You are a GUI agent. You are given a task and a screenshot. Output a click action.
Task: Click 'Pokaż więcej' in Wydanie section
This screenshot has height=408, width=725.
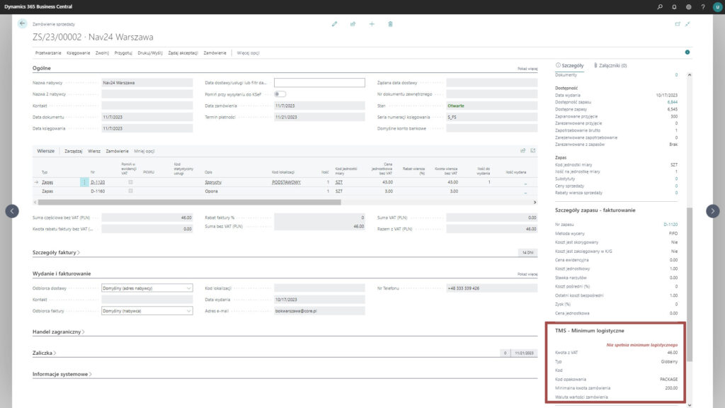coord(527,274)
